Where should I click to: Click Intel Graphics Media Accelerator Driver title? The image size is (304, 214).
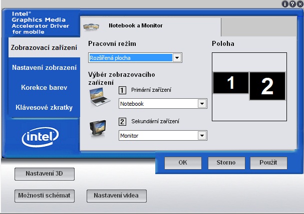pyautogui.click(x=41, y=23)
